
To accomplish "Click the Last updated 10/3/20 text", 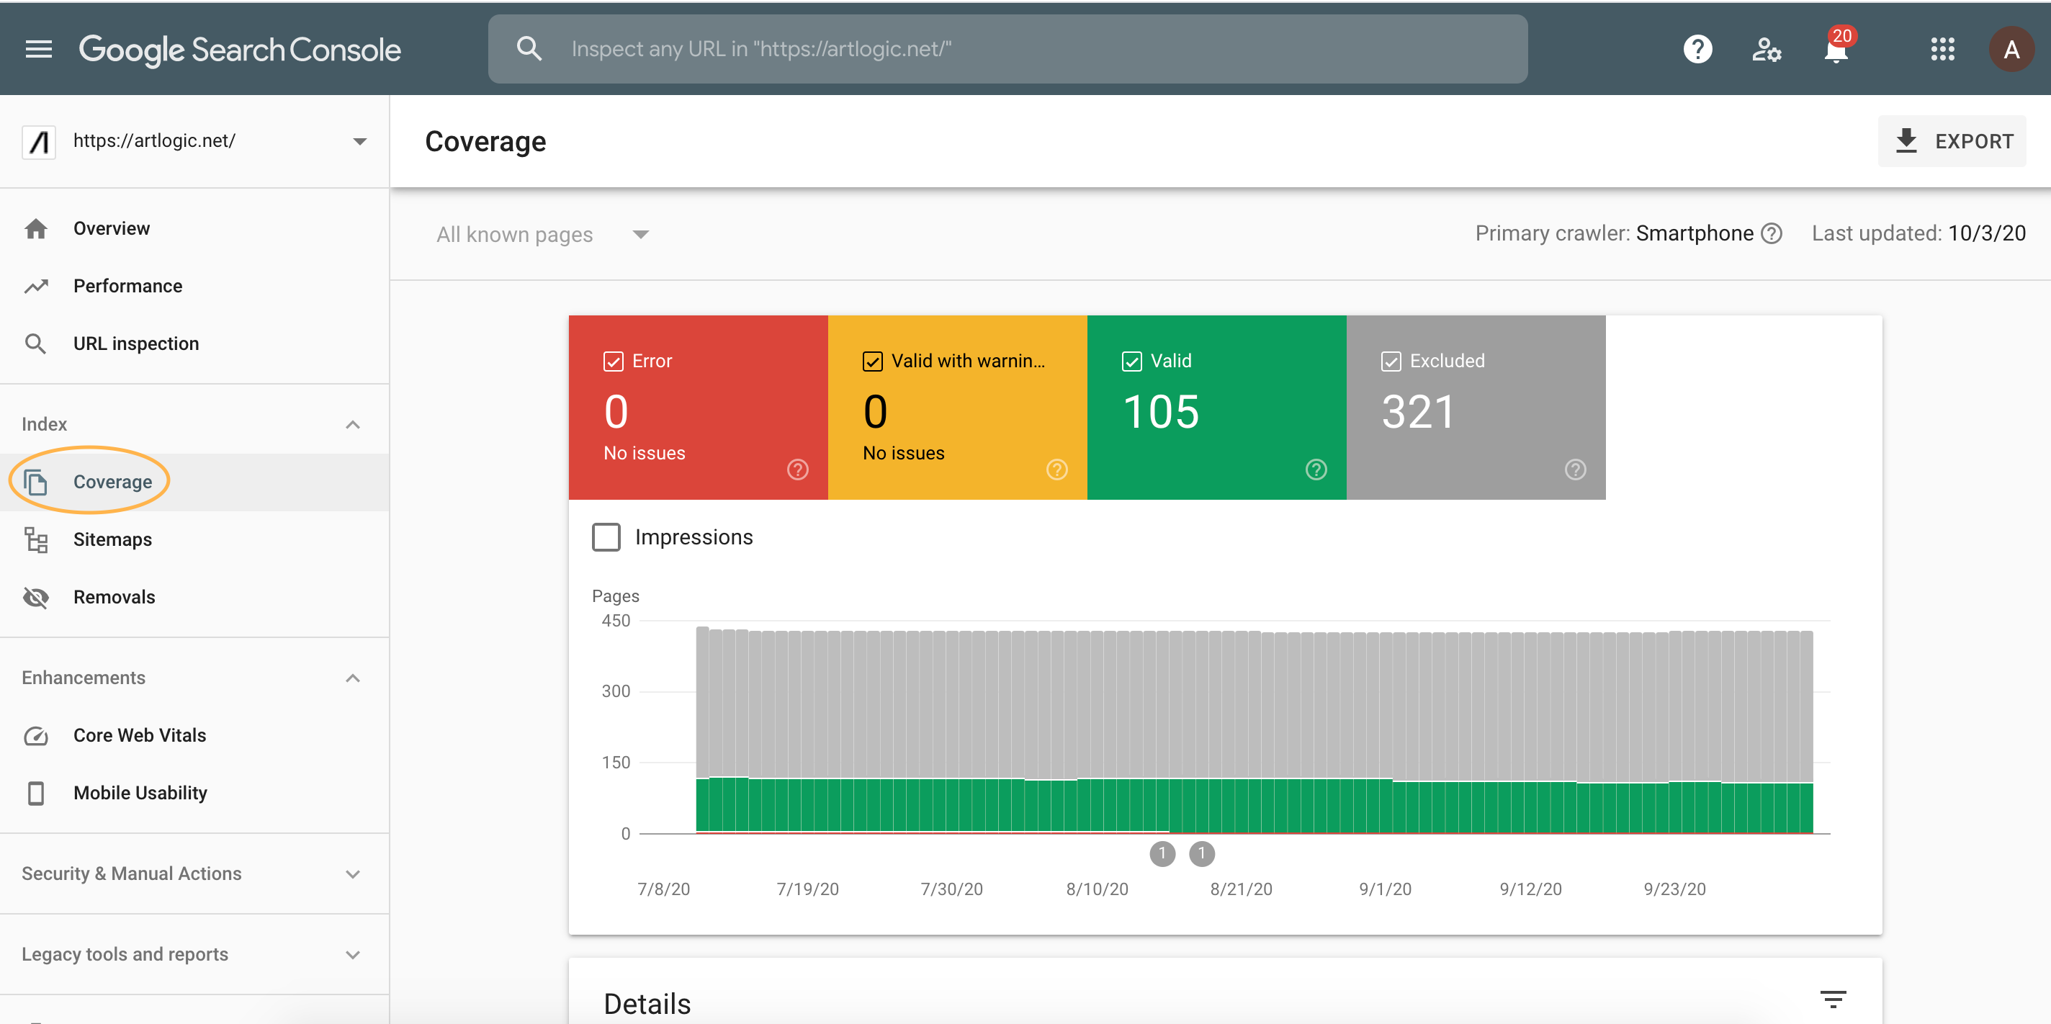I will coord(1918,233).
